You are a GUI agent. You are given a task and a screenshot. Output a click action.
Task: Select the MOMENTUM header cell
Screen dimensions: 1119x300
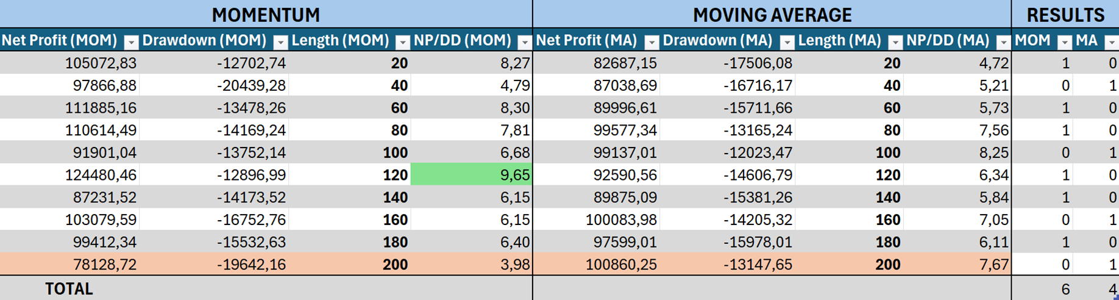point(266,15)
